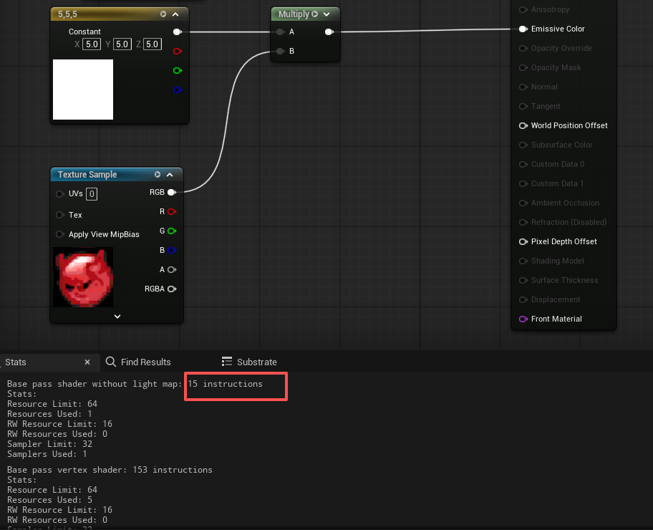Image resolution: width=653 pixels, height=530 pixels.
Task: Click the disabled Opacity Override pin
Action: point(523,48)
